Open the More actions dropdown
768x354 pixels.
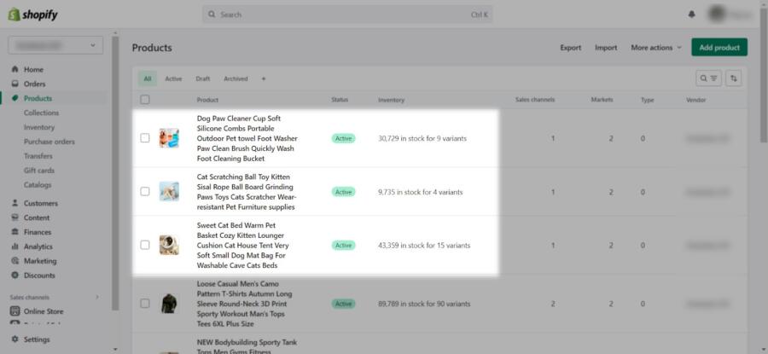[x=656, y=48]
